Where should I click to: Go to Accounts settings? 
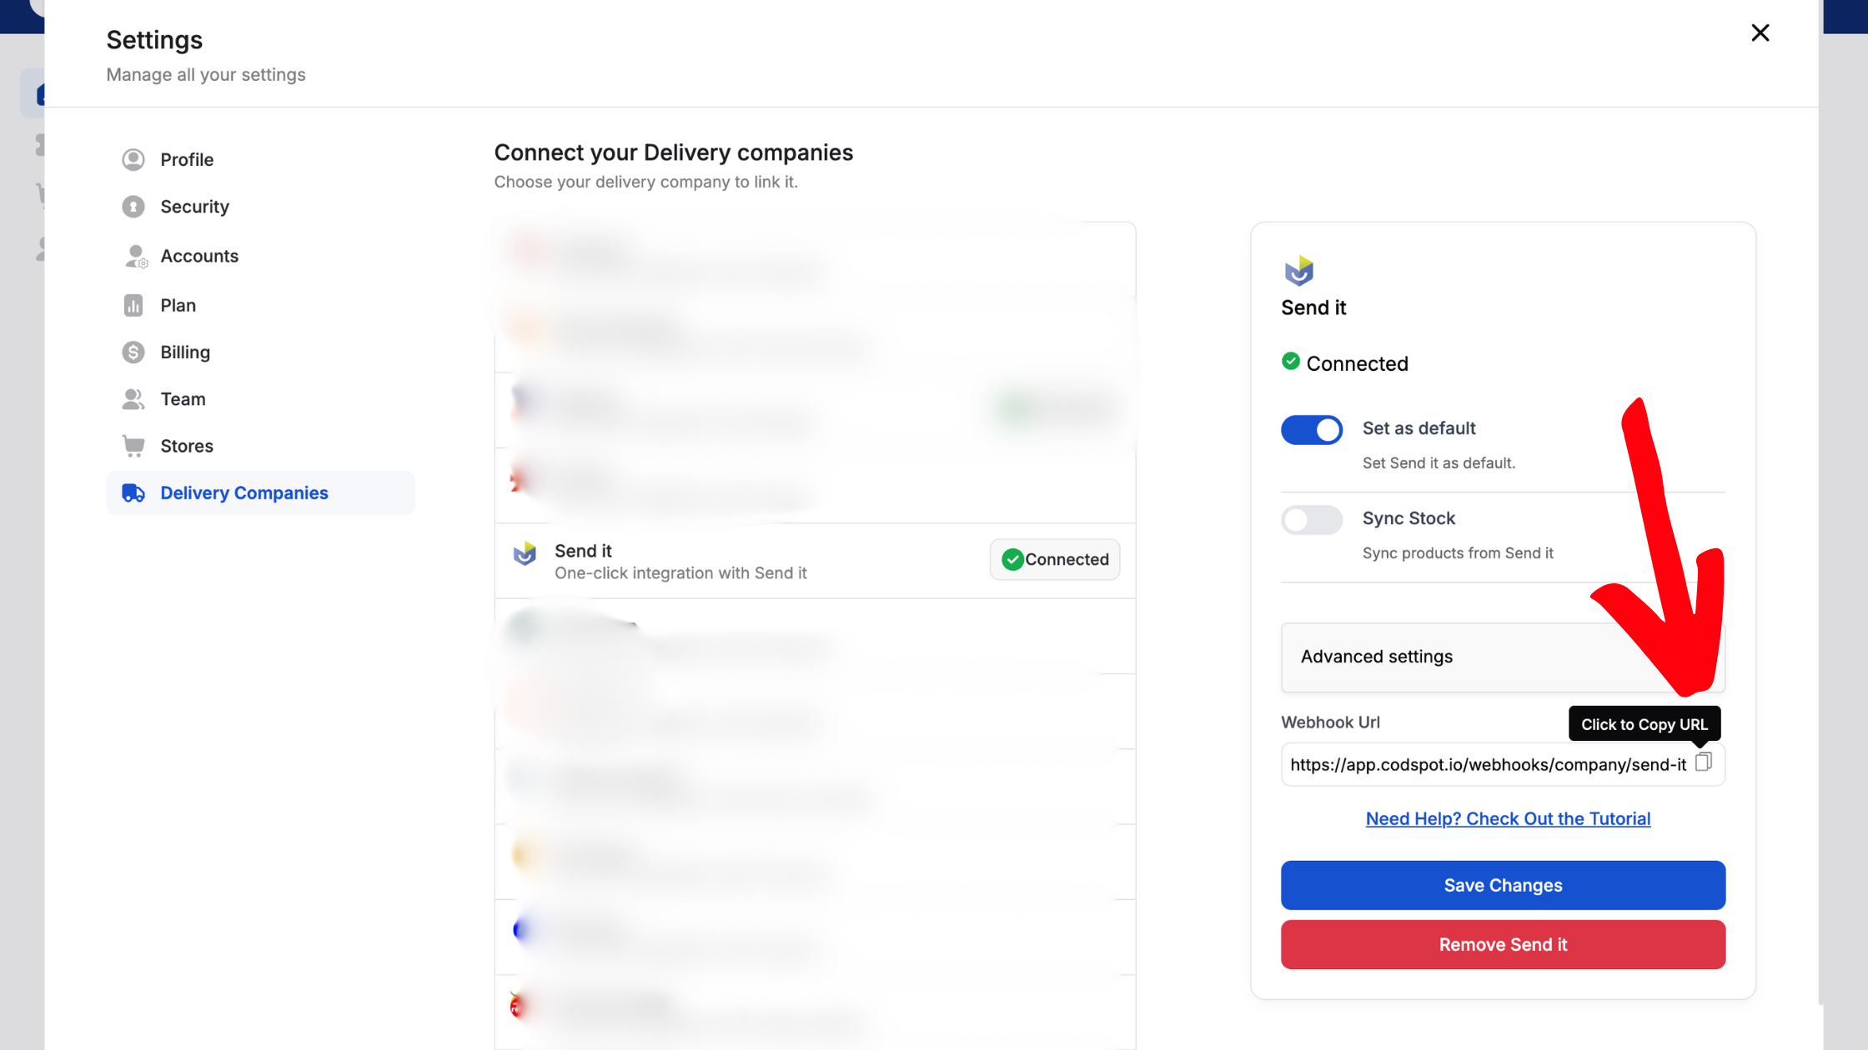tap(260, 256)
